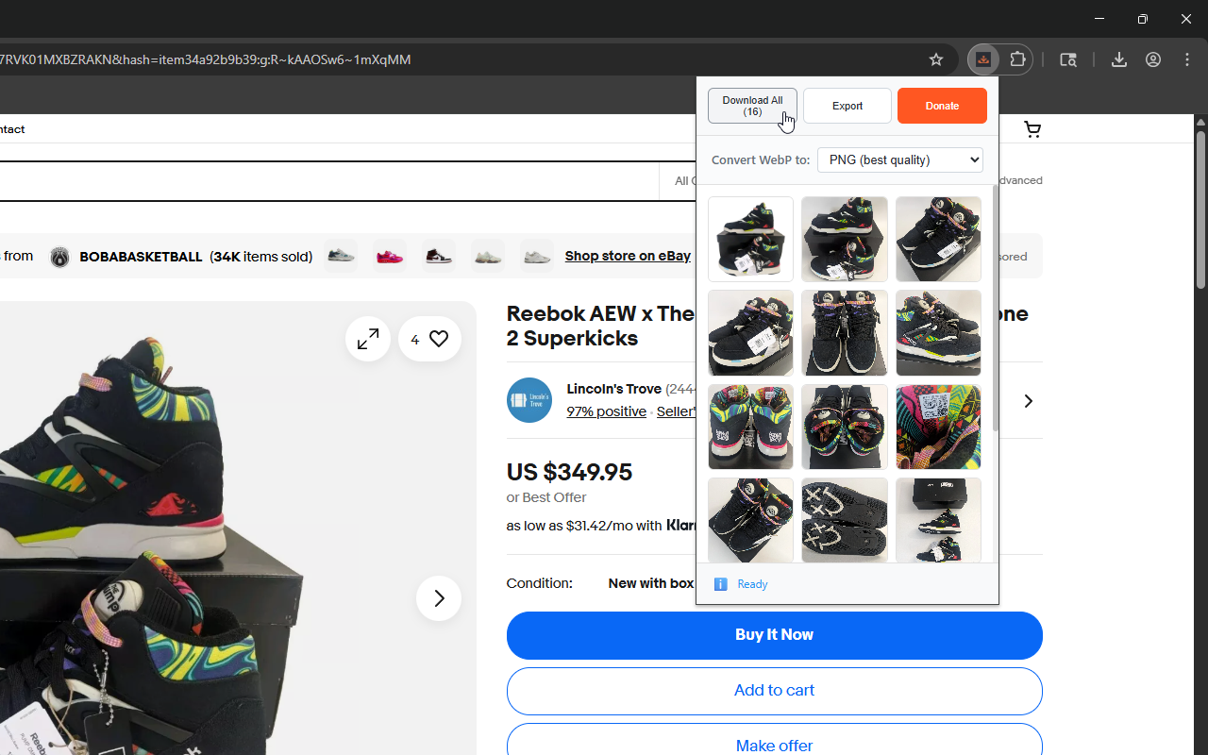This screenshot has height=755, width=1208.
Task: Open the Convert WebP to format dropdown
Action: (900, 159)
